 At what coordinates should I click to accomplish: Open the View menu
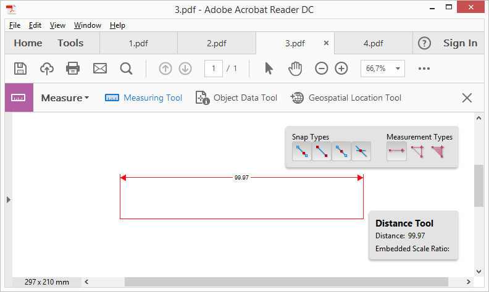click(x=57, y=25)
